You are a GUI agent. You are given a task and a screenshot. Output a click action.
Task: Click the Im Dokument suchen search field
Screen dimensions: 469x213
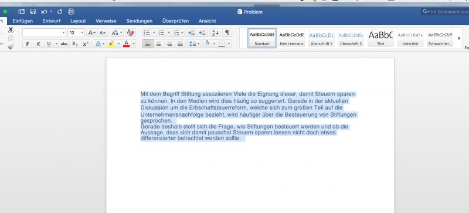[x=445, y=12]
